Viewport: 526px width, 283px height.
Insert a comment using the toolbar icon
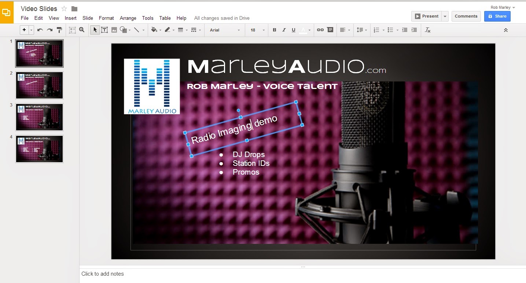click(x=330, y=30)
